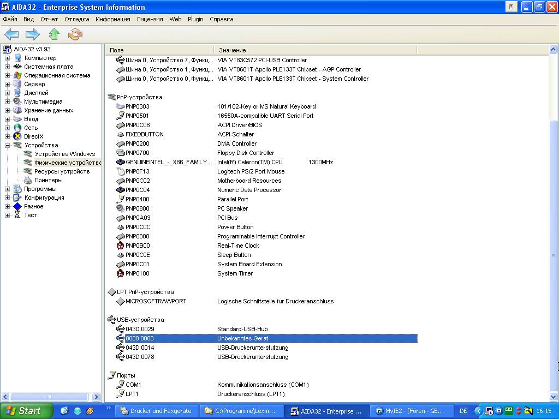Click the tree panel horizontal scrollbar thumb
Screen dimensions: 559x419
[49, 397]
